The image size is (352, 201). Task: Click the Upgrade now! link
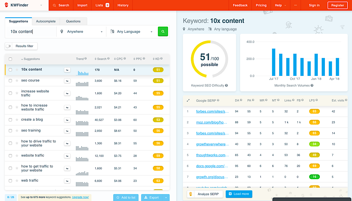80,197
